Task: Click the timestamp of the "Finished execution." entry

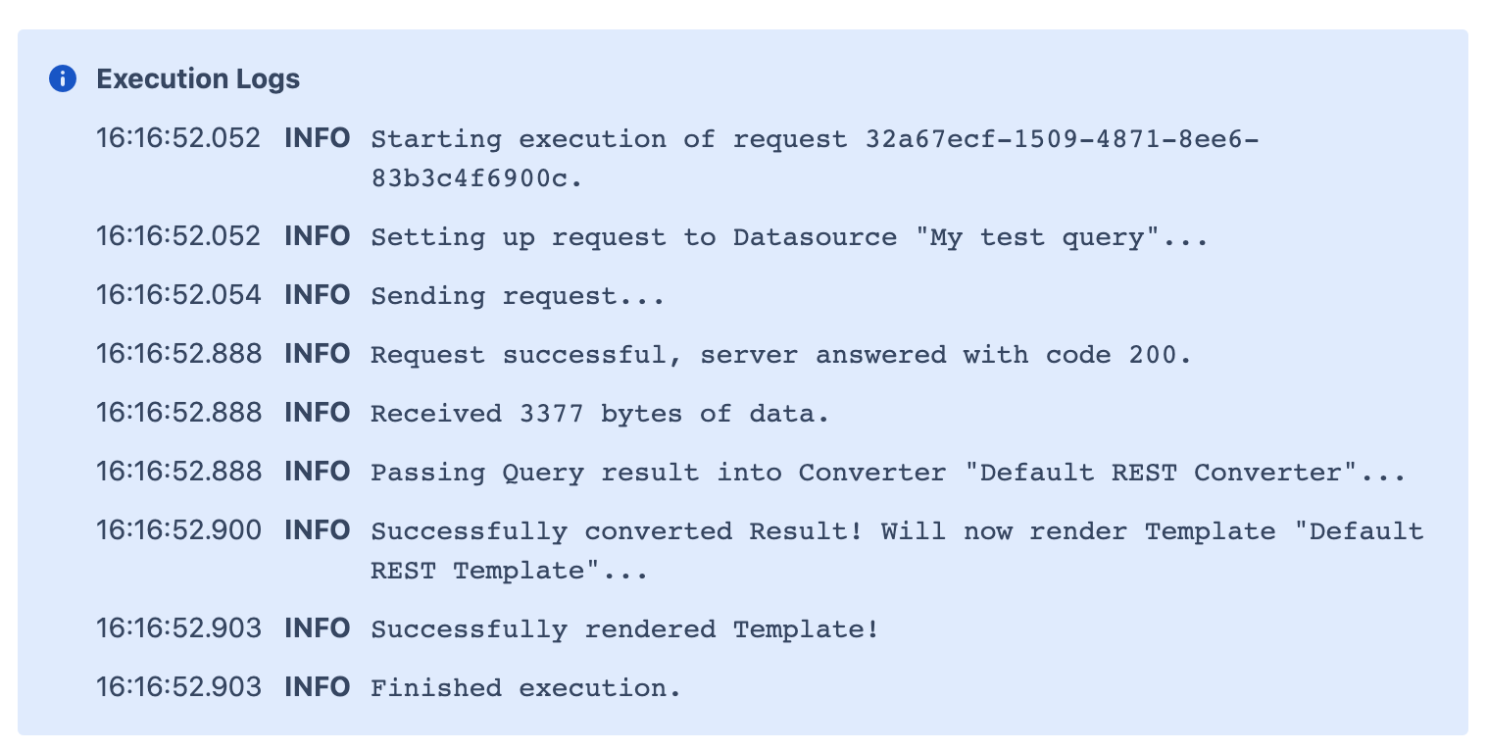Action: click(178, 687)
